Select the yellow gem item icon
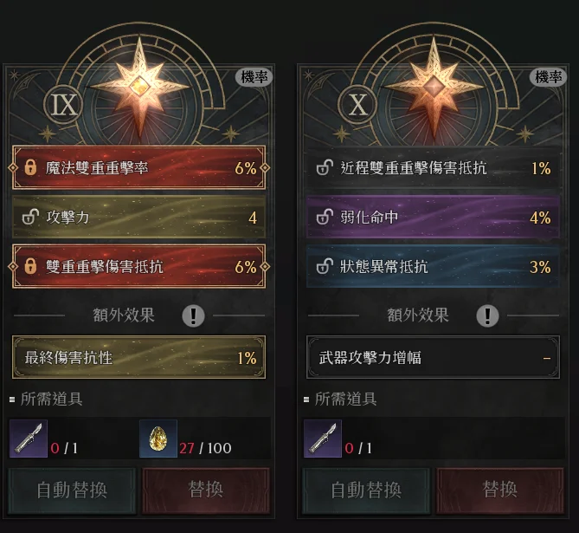The image size is (579, 533). pyautogui.click(x=158, y=439)
